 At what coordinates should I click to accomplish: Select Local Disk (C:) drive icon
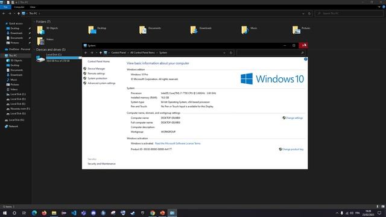click(x=40, y=59)
